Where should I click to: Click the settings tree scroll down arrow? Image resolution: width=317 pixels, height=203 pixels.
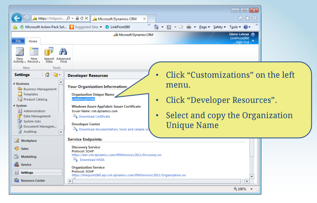(61, 132)
